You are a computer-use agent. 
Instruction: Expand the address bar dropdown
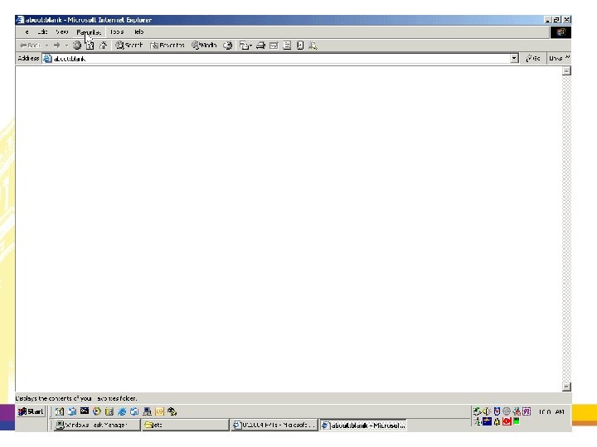click(x=514, y=58)
